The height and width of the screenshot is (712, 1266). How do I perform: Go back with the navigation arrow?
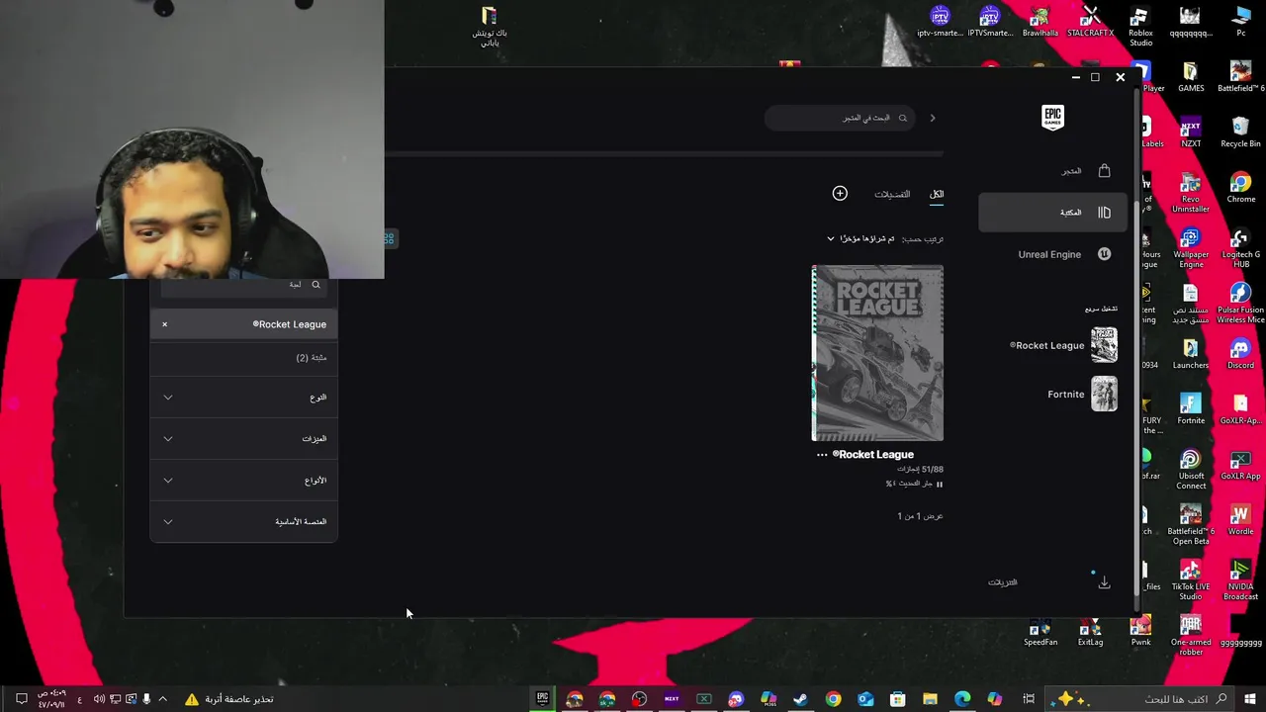click(x=932, y=118)
